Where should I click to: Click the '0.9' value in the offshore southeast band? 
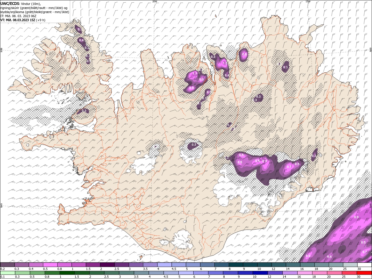356,217
